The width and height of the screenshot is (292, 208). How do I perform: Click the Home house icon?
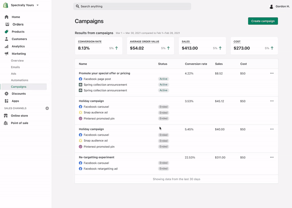point(6,17)
